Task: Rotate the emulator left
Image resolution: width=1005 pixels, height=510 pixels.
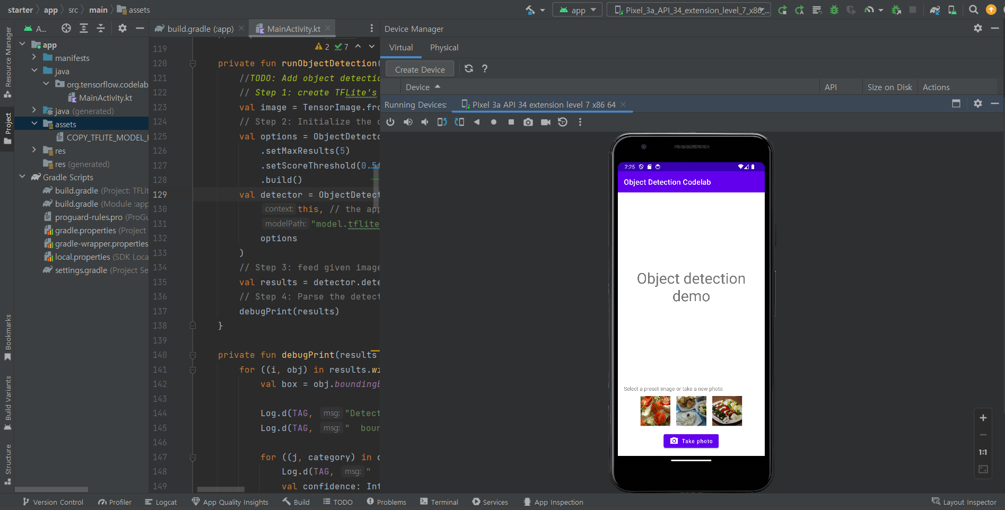Action: tap(442, 122)
